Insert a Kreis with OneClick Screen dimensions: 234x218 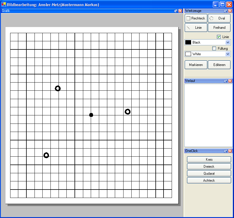pos(209,160)
